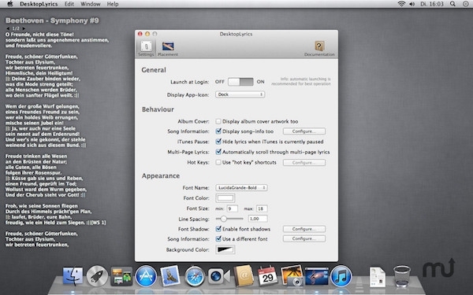Uncheck Hide lyrics when iTunes paused
The image size is (473, 295).
218,142
